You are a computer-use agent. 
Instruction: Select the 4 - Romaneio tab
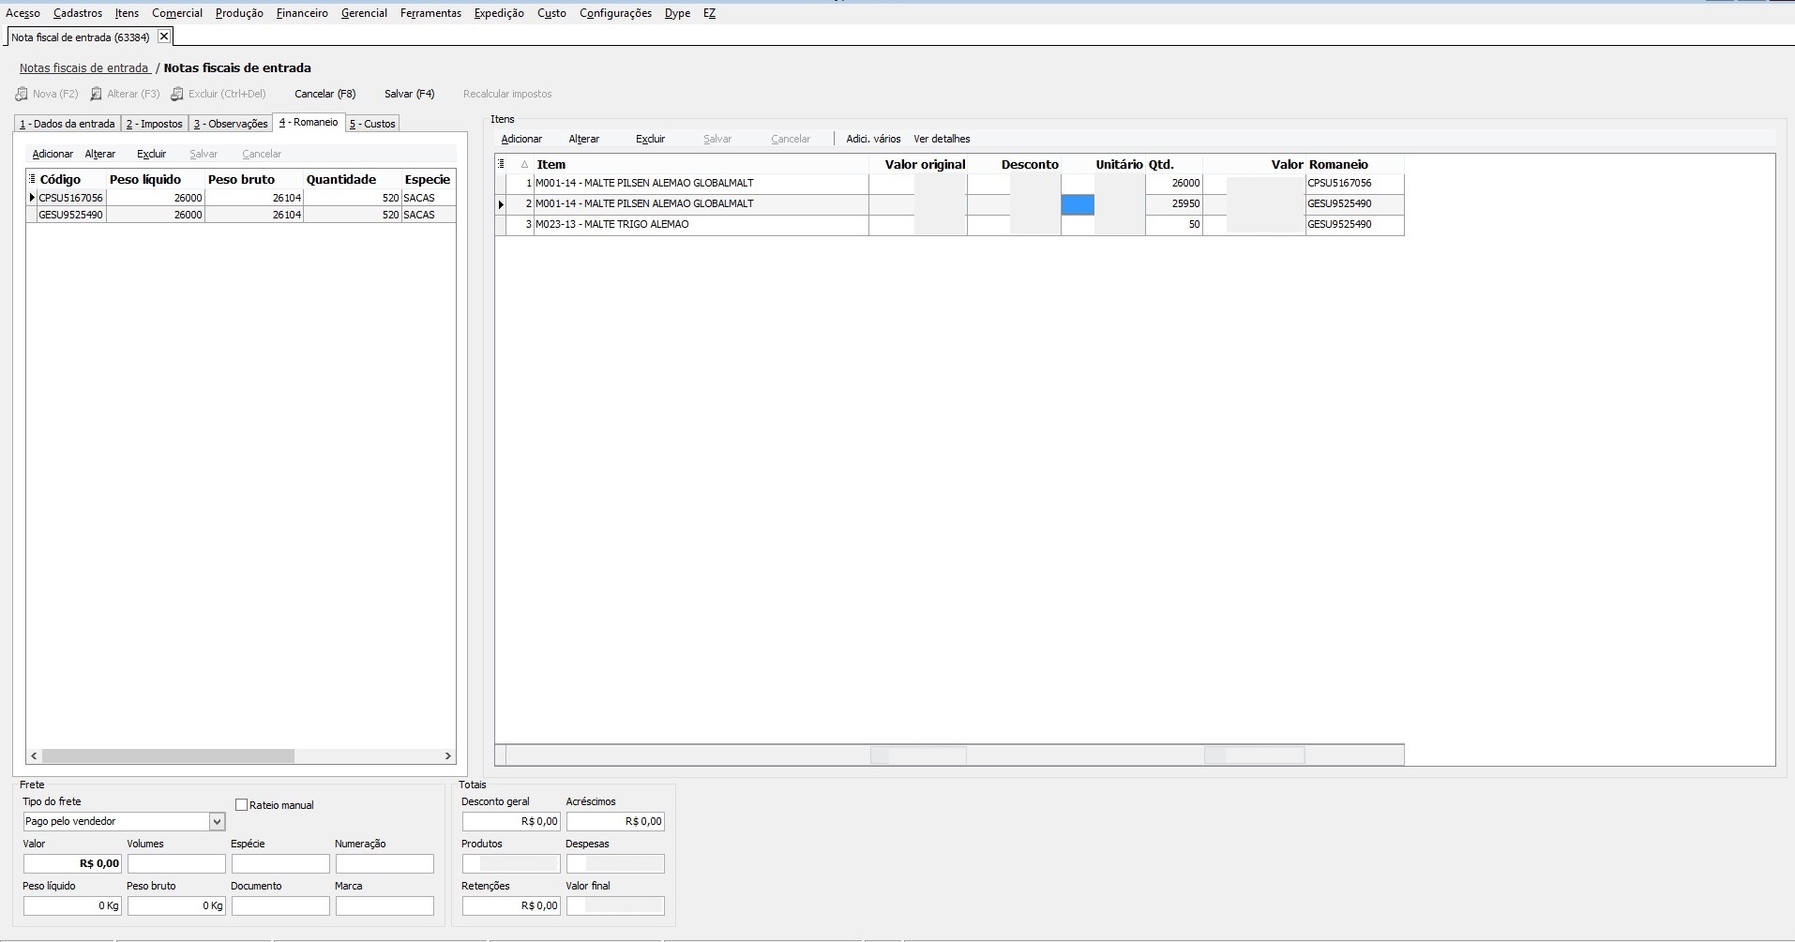pyautogui.click(x=309, y=122)
